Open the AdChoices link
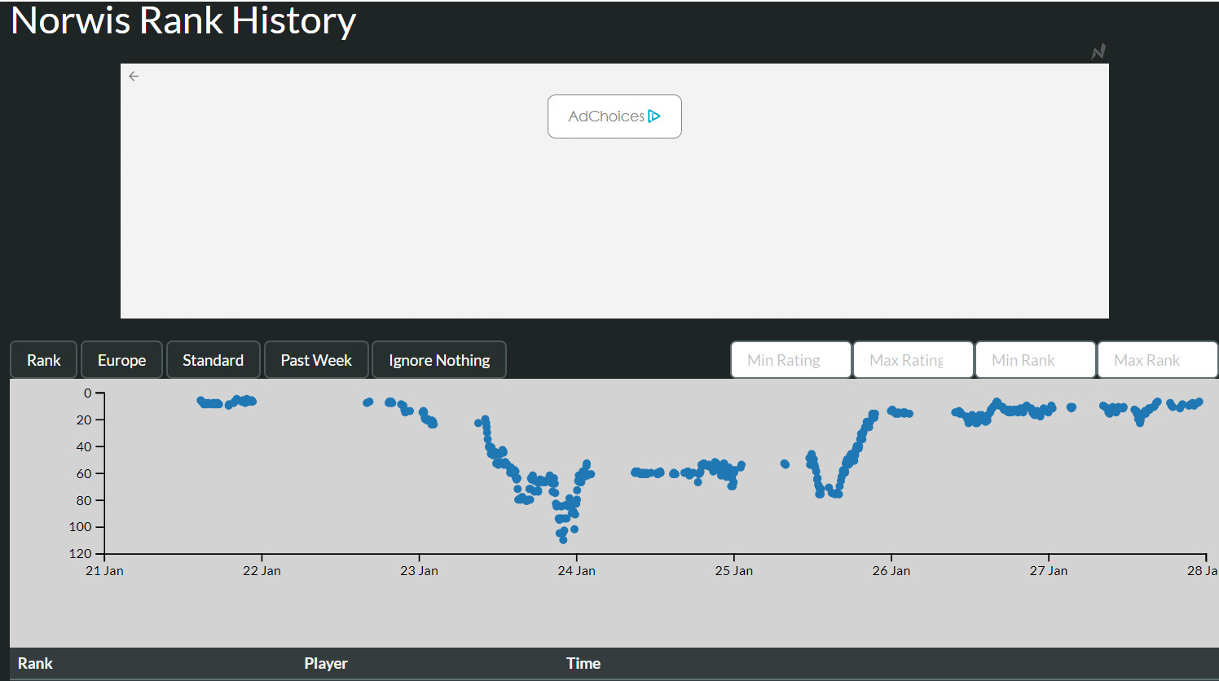 click(x=614, y=116)
